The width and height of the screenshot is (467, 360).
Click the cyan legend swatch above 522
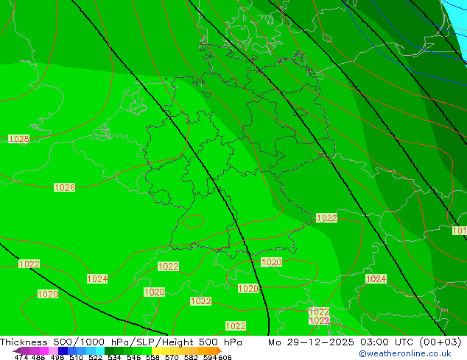pyautogui.click(x=100, y=350)
